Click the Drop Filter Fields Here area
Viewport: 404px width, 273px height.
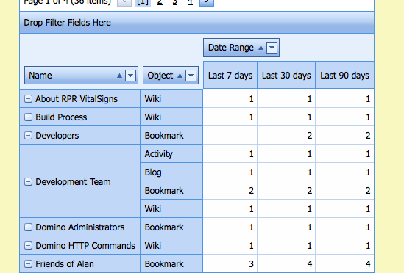coord(196,23)
